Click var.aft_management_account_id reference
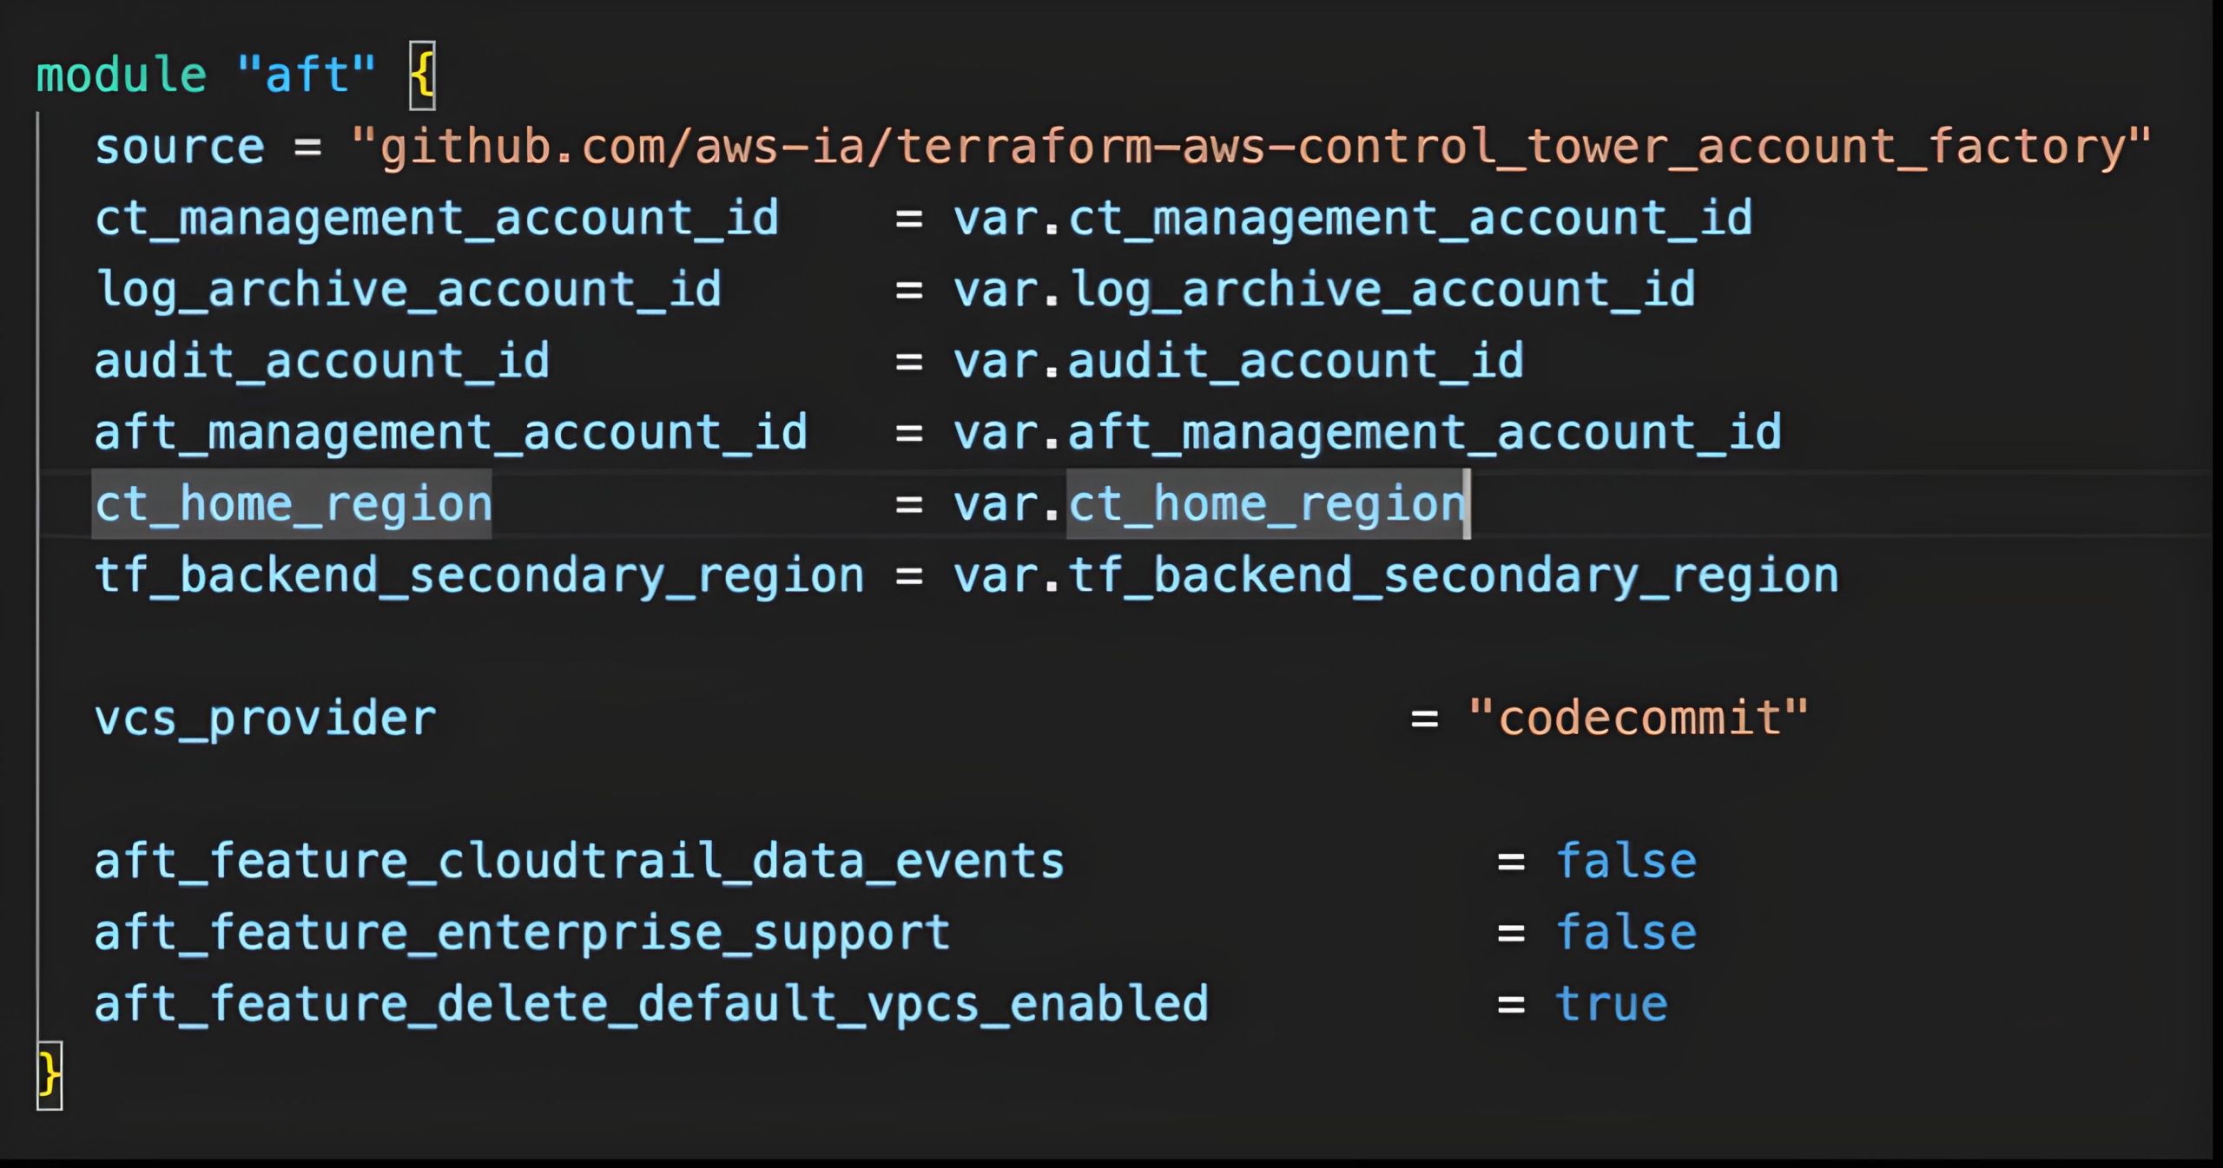 pos(1368,433)
